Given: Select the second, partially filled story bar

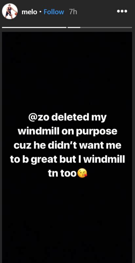Looking at the screenshot, I should [x=100, y=27].
